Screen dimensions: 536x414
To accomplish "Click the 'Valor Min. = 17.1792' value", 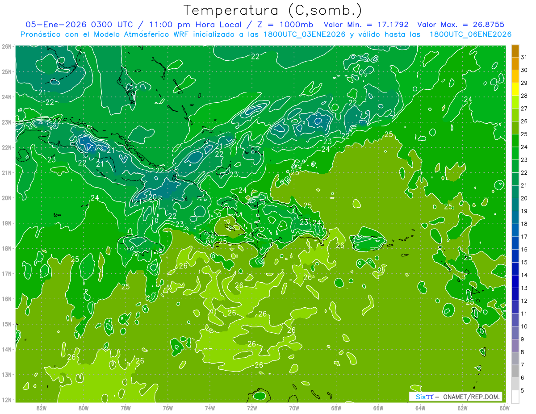I will coord(365,24).
